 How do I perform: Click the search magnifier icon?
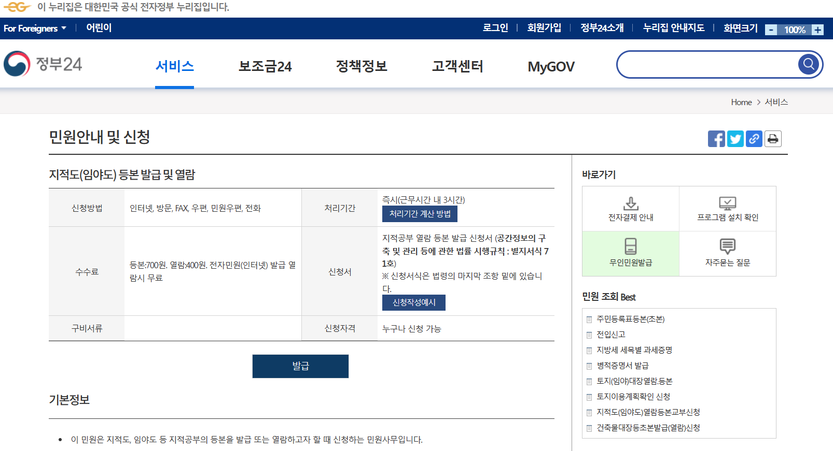(808, 64)
